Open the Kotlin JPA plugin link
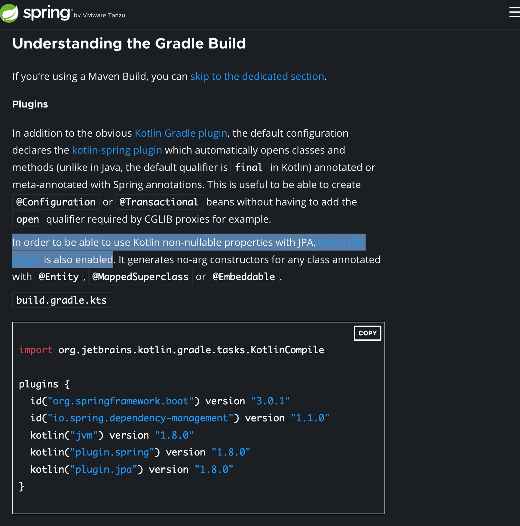The width and height of the screenshot is (520, 526). coord(341,242)
